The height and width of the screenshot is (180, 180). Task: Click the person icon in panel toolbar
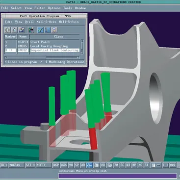pyautogui.click(x=54, y=30)
